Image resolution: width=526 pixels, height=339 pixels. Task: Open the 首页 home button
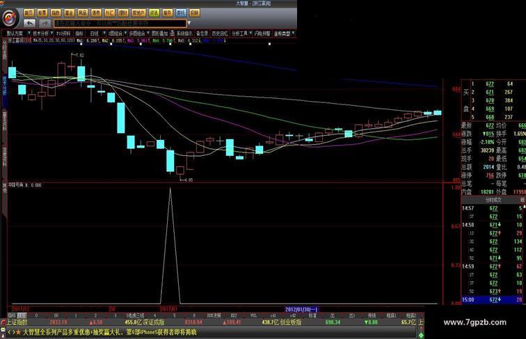[29, 13]
